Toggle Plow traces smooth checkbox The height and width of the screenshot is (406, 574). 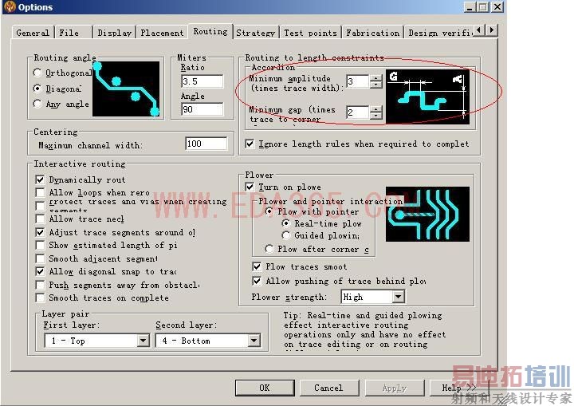tap(257, 266)
